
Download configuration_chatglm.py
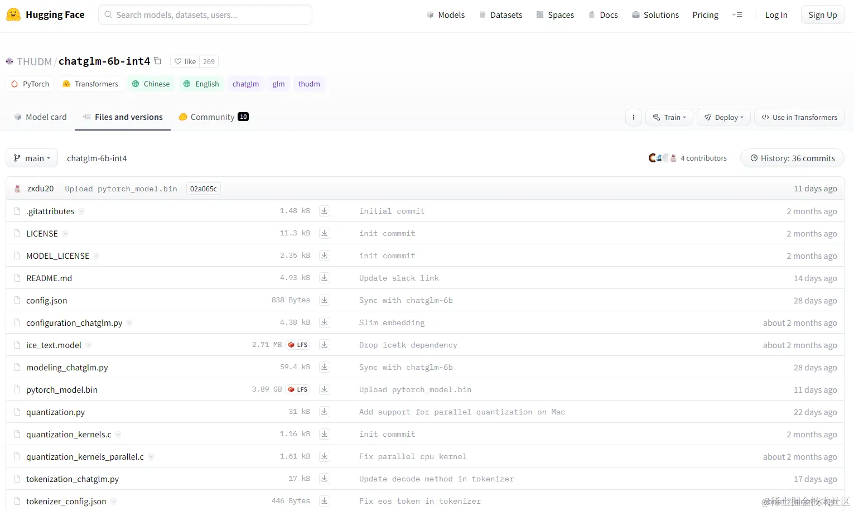pos(324,322)
